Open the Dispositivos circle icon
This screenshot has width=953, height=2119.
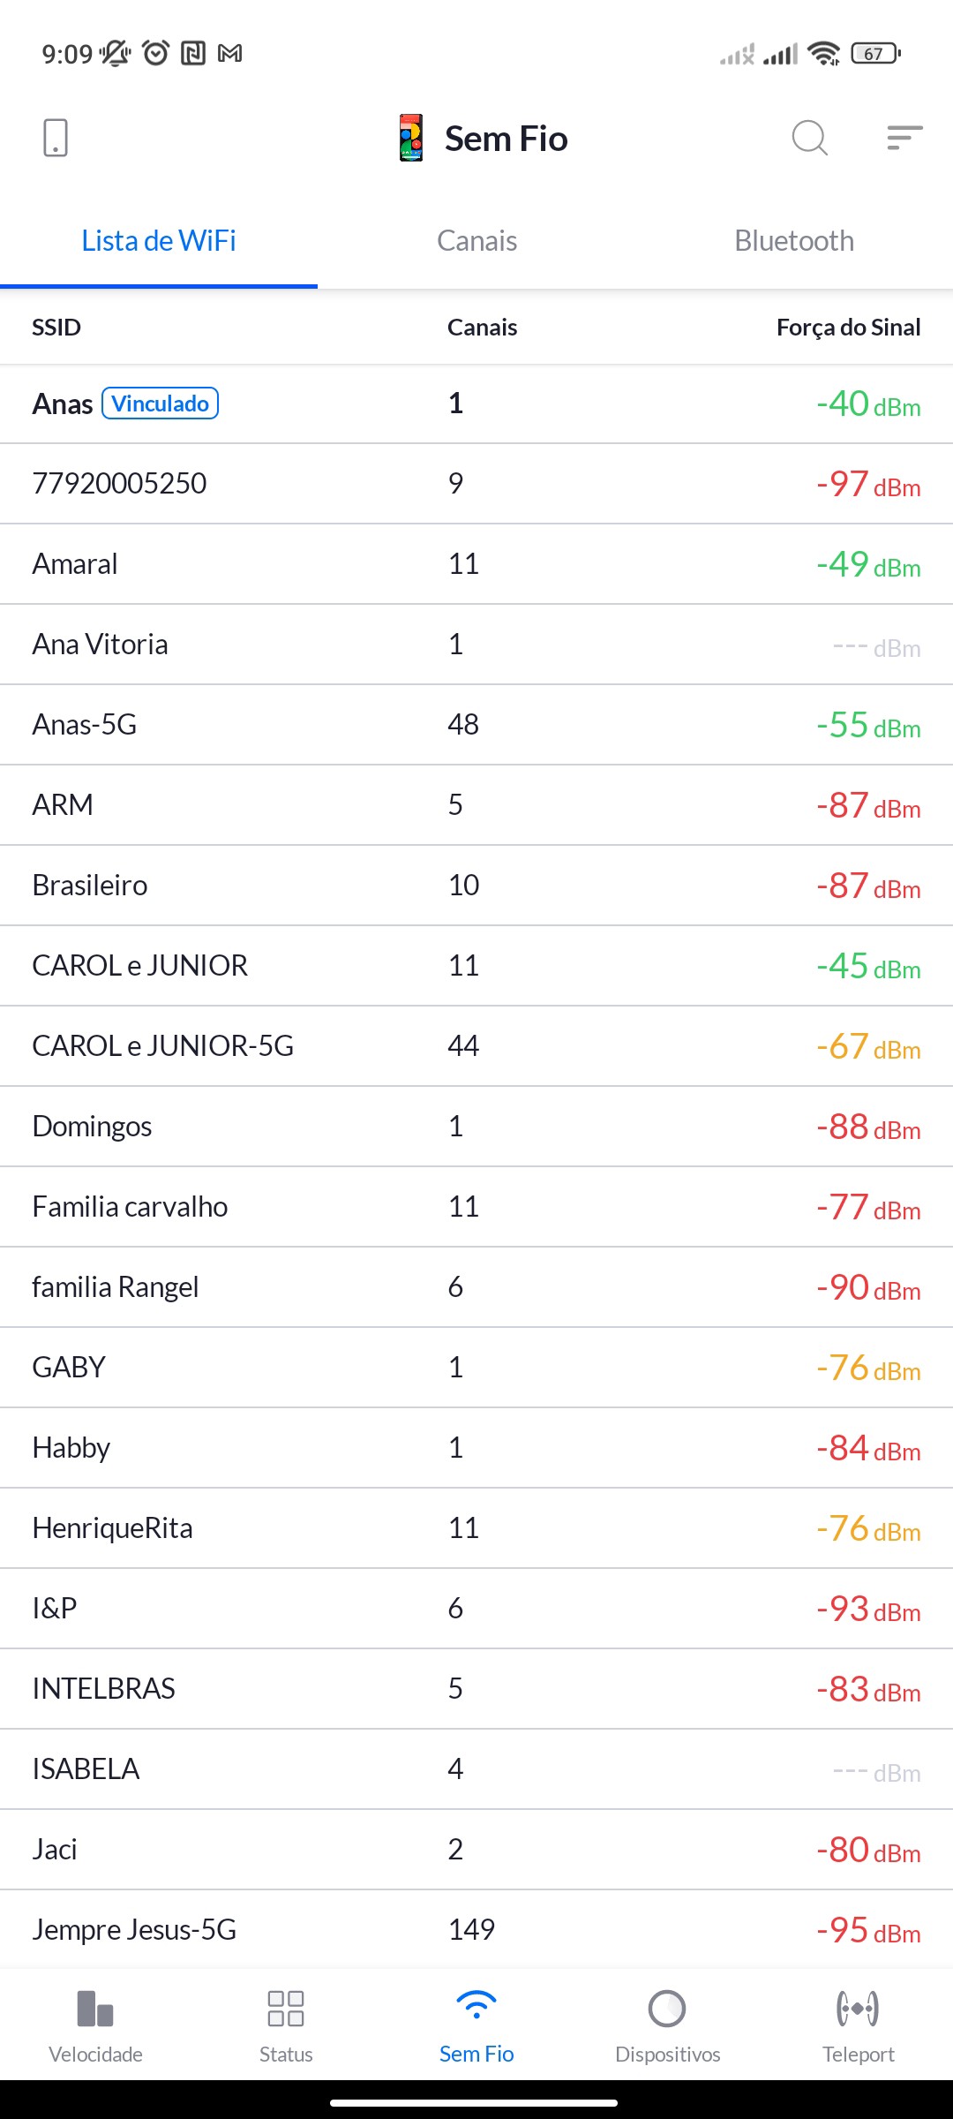[x=667, y=2009]
